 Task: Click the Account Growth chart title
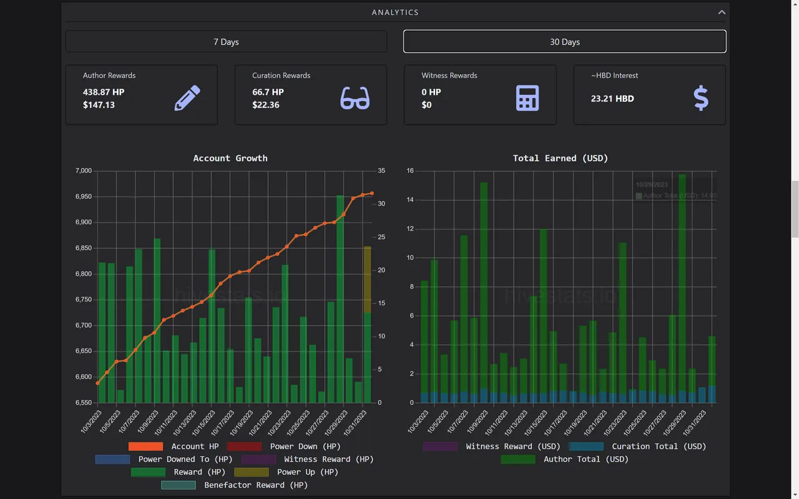(x=230, y=158)
